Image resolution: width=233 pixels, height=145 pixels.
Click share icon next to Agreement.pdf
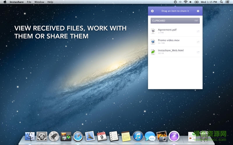198,31
